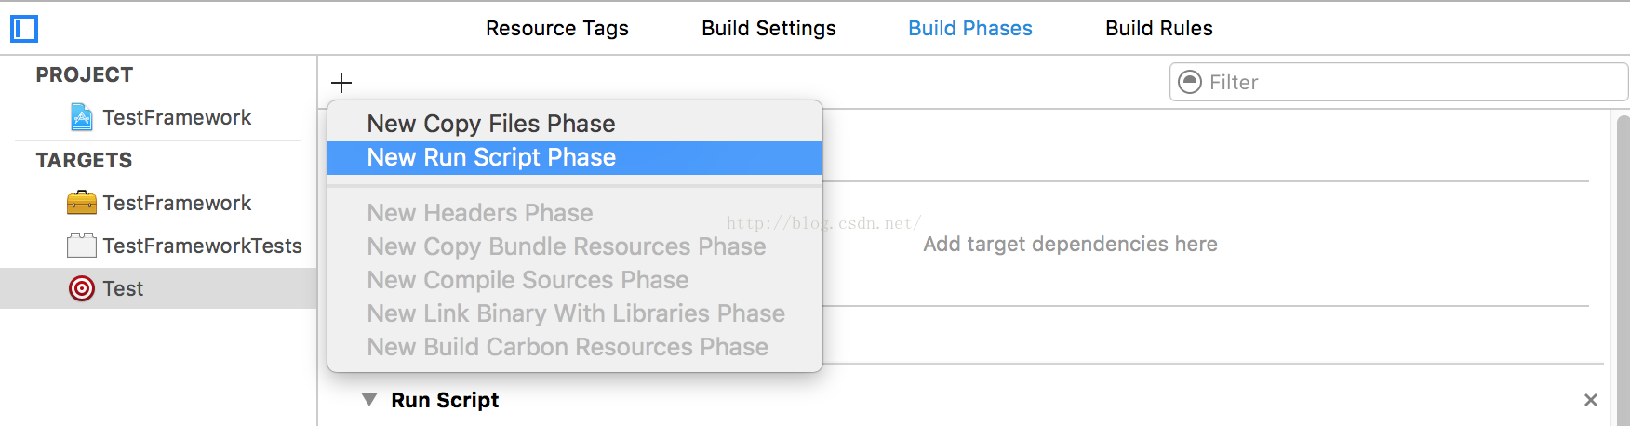Select the TestFrameworkTests bundle icon
The width and height of the screenshot is (1630, 426).
[x=82, y=246]
